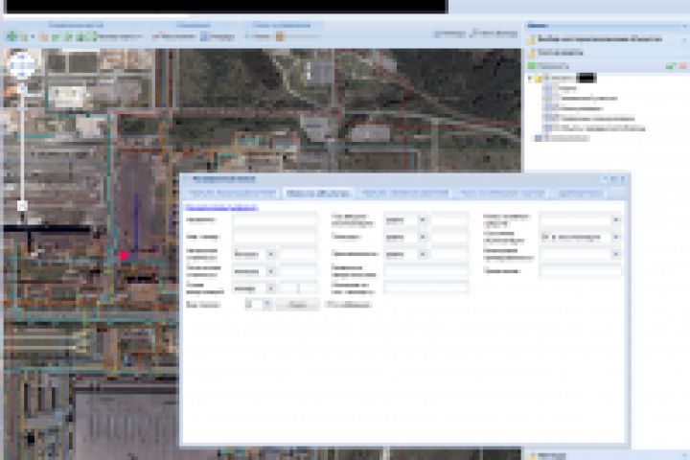Click the blue grid icon in the middle toolbar group
The image size is (690, 460).
(205, 36)
